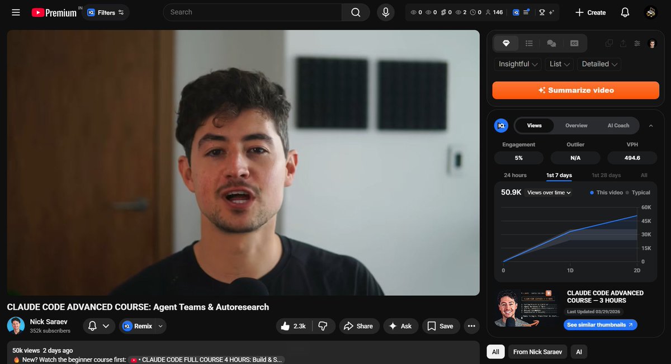Open the Detailed length dropdown
The width and height of the screenshot is (671, 364).
pos(599,64)
